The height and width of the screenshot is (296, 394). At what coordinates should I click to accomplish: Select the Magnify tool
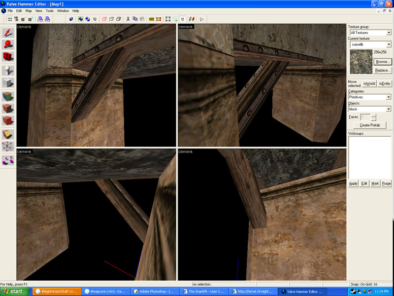point(8,45)
